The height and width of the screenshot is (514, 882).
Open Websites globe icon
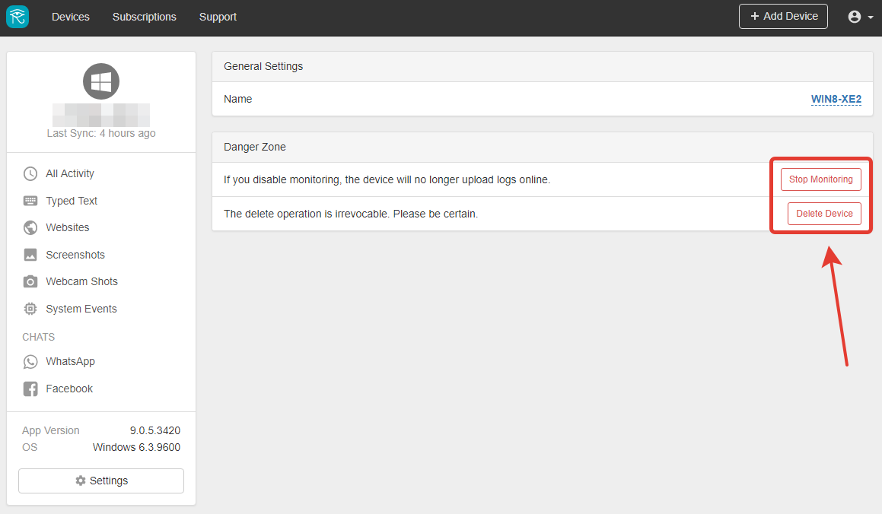tap(30, 227)
